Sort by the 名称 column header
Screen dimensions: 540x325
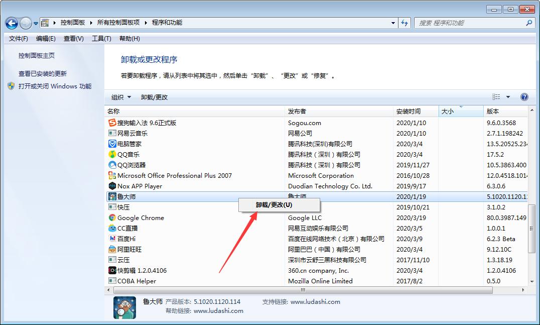coord(195,112)
